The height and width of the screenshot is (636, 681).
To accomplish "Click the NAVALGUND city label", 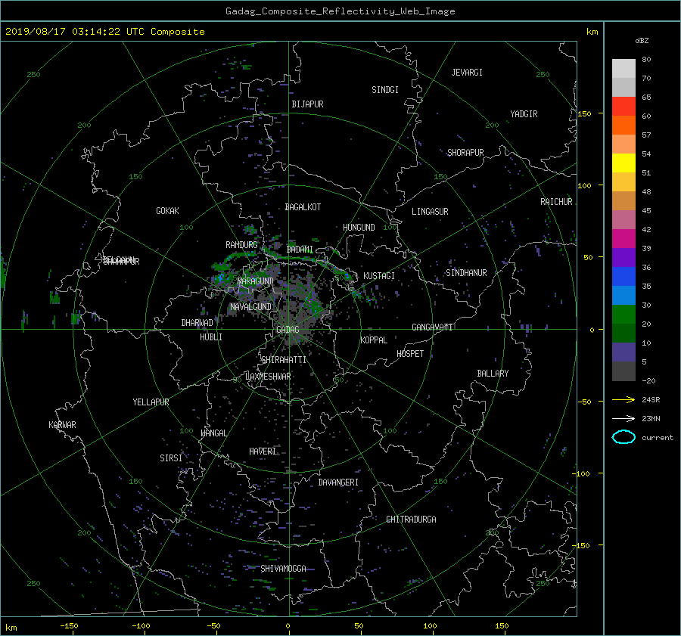I will pyautogui.click(x=250, y=307).
